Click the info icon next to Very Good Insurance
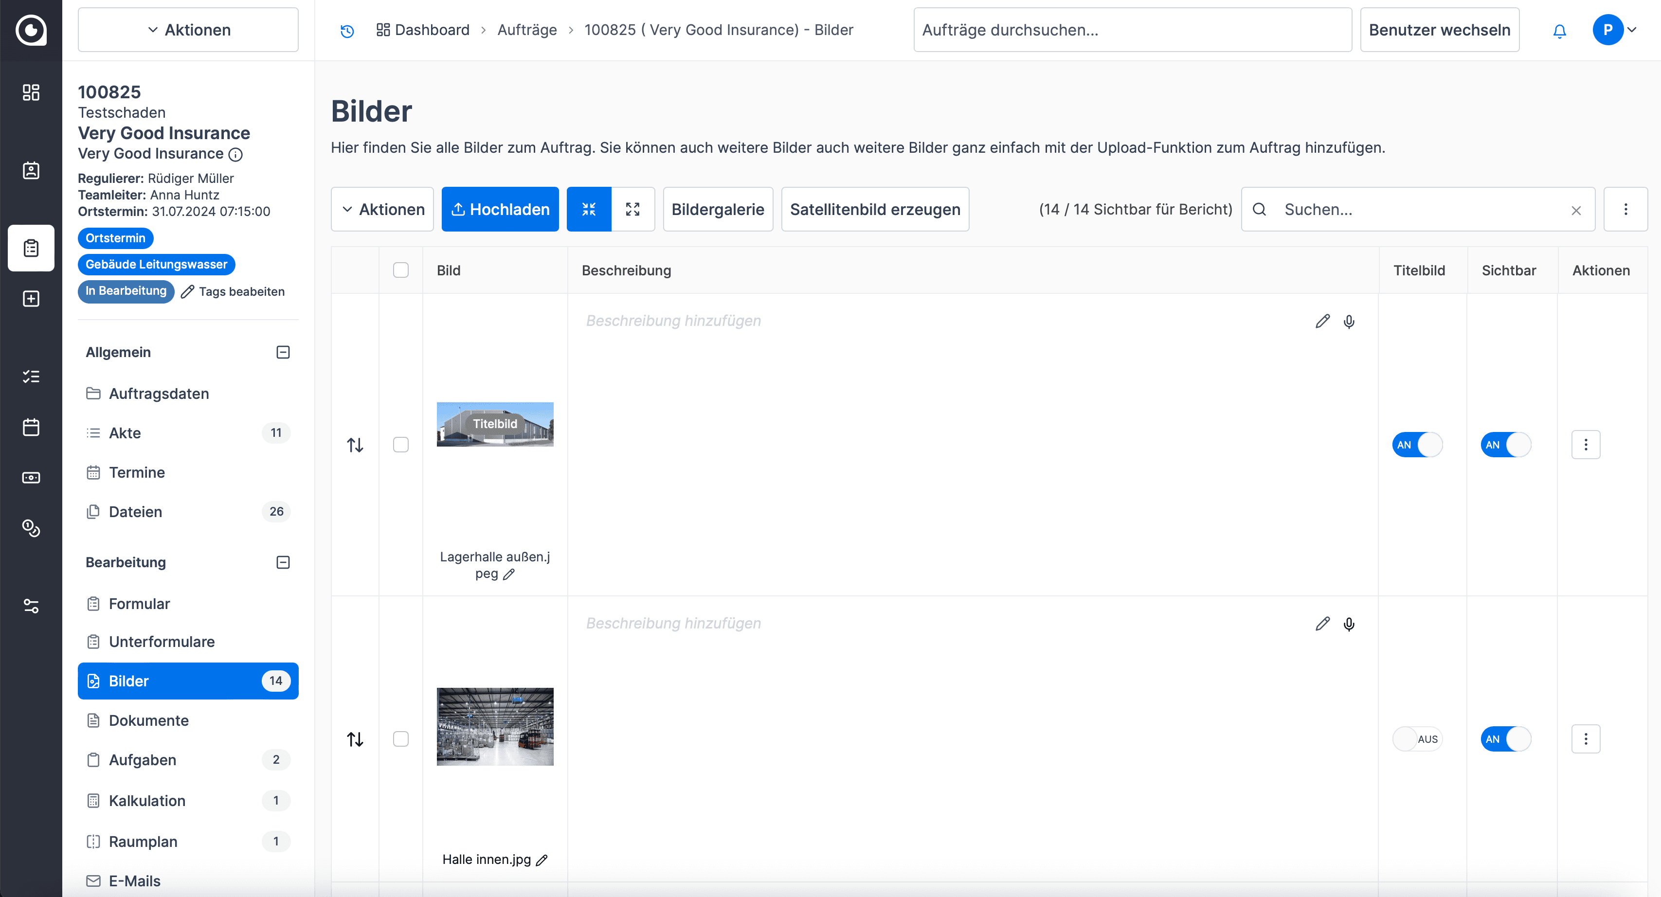This screenshot has width=1661, height=897. point(236,154)
